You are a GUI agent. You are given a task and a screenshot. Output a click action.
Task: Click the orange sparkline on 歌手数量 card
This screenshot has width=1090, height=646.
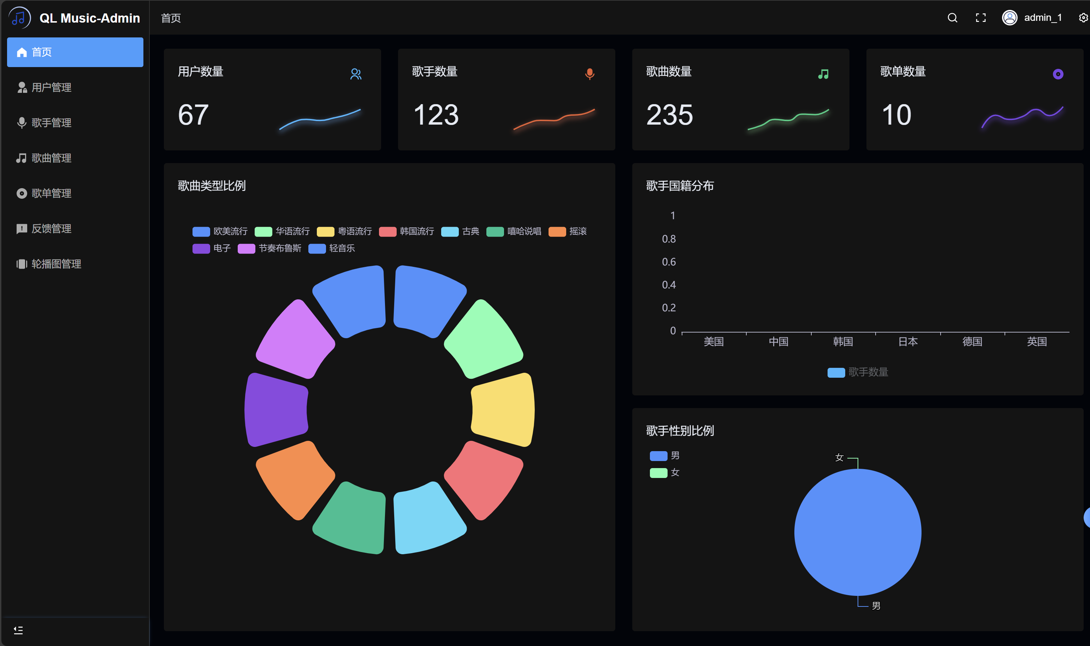[554, 119]
